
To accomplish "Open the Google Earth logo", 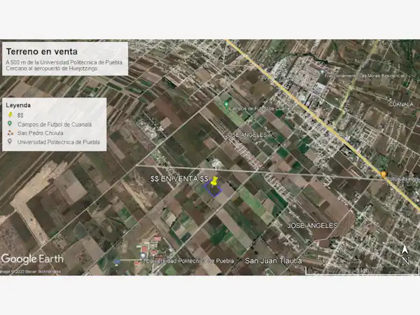I will (x=32, y=258).
